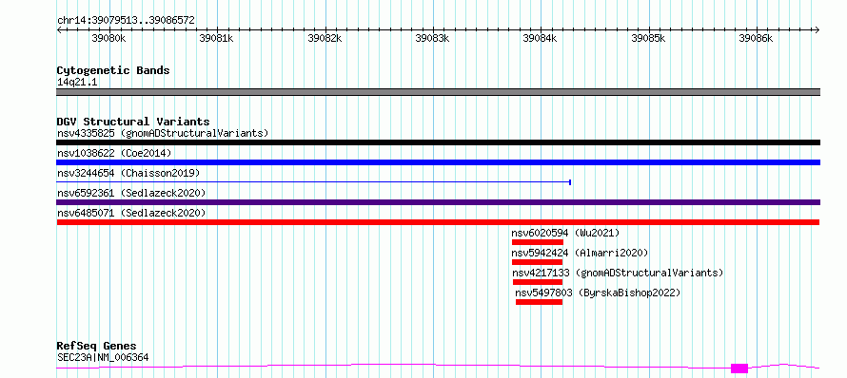Click the 14q21.1 band label
The height and width of the screenshot is (378, 847).
tap(77, 83)
